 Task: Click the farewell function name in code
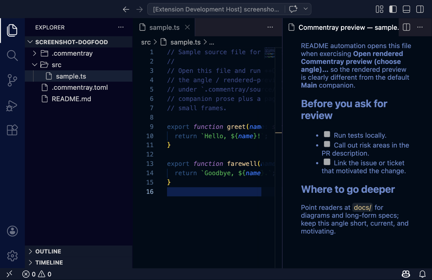[242, 164]
